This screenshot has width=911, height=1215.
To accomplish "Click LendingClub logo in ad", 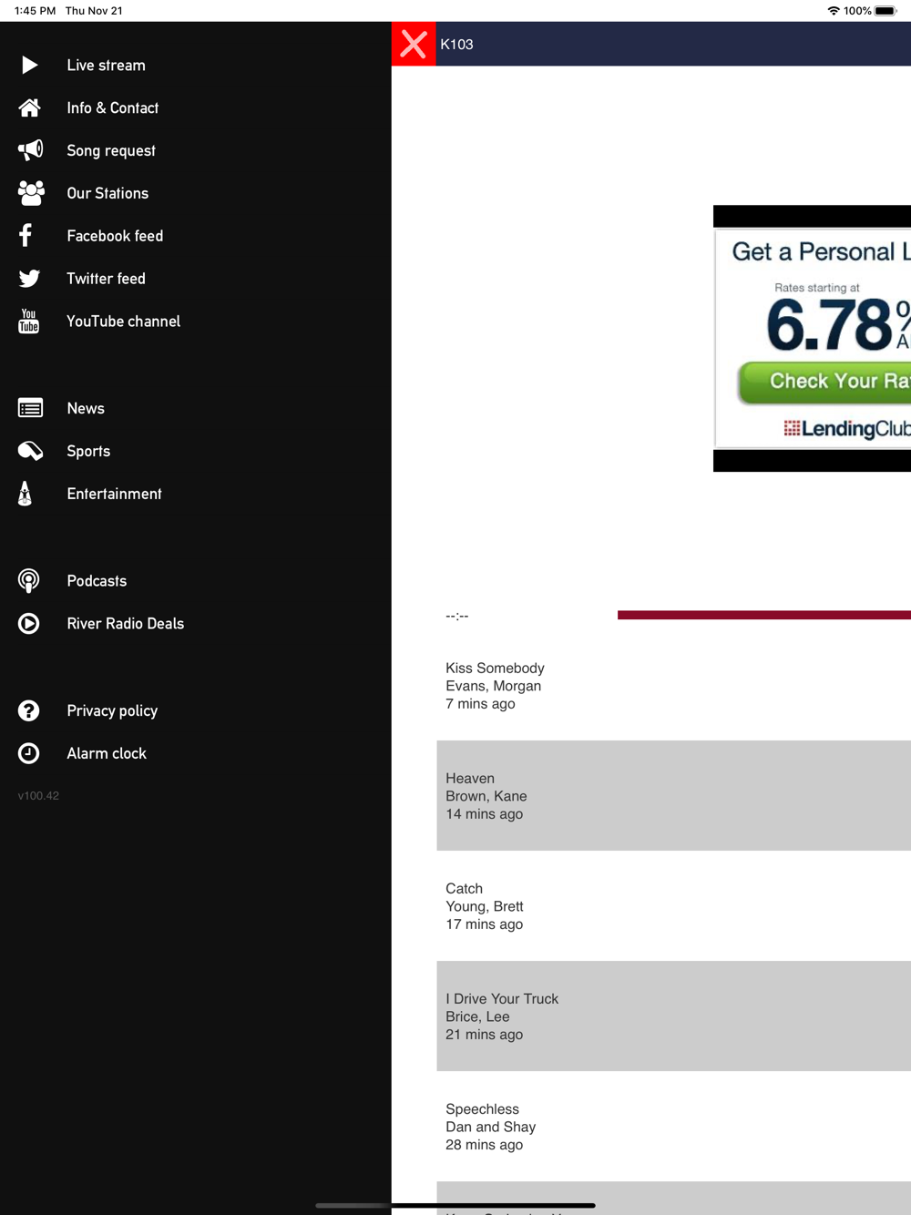I will (x=846, y=428).
